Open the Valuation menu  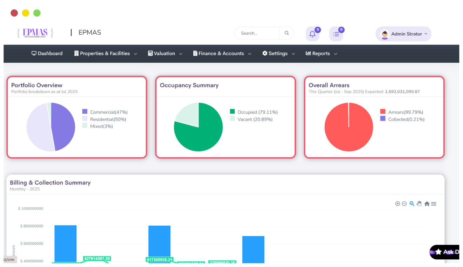click(165, 53)
